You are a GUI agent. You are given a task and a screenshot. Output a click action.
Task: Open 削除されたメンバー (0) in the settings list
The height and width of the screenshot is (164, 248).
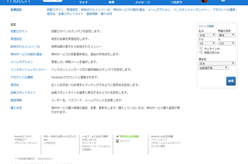pos(25,47)
